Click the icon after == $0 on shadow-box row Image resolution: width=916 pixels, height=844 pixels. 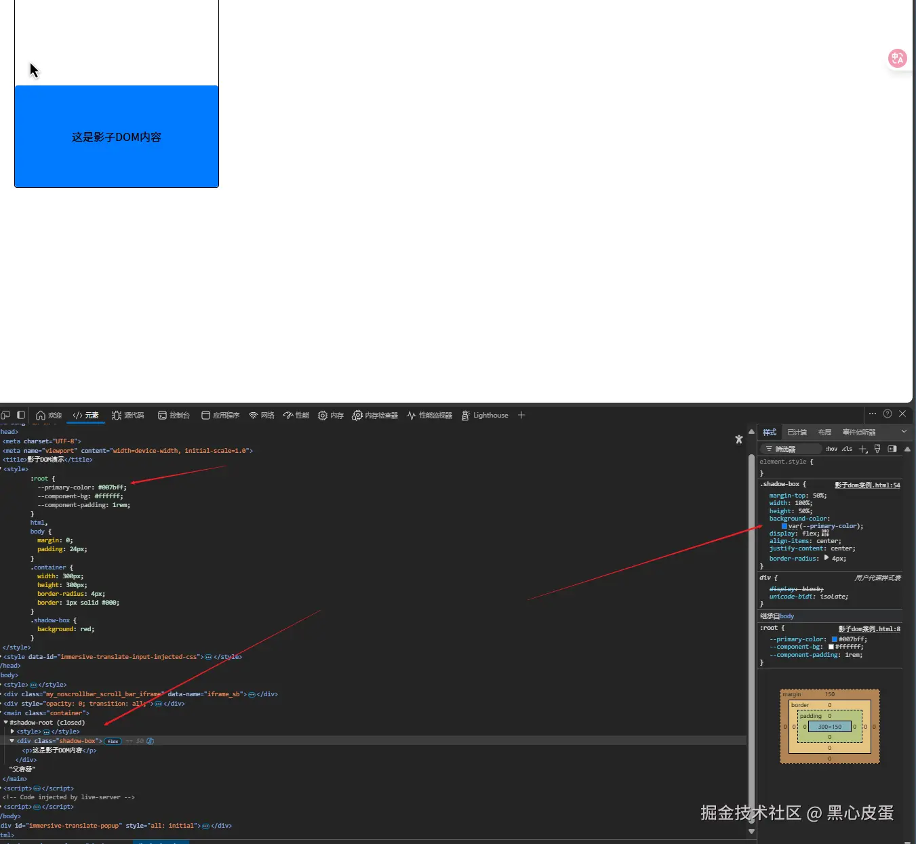point(151,741)
